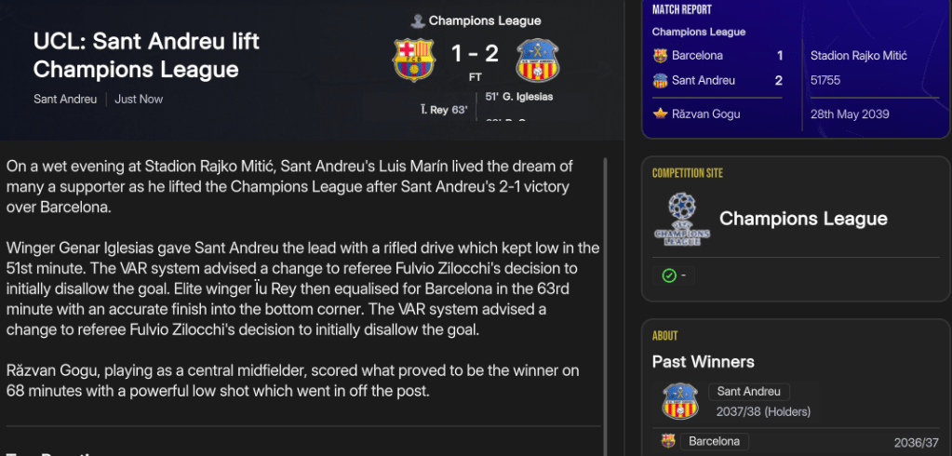Open Champions League title in Competition Site
This screenshot has height=456, width=952.
click(803, 219)
